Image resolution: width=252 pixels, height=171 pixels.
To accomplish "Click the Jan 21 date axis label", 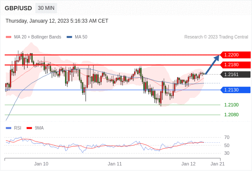I will tap(217, 164).
